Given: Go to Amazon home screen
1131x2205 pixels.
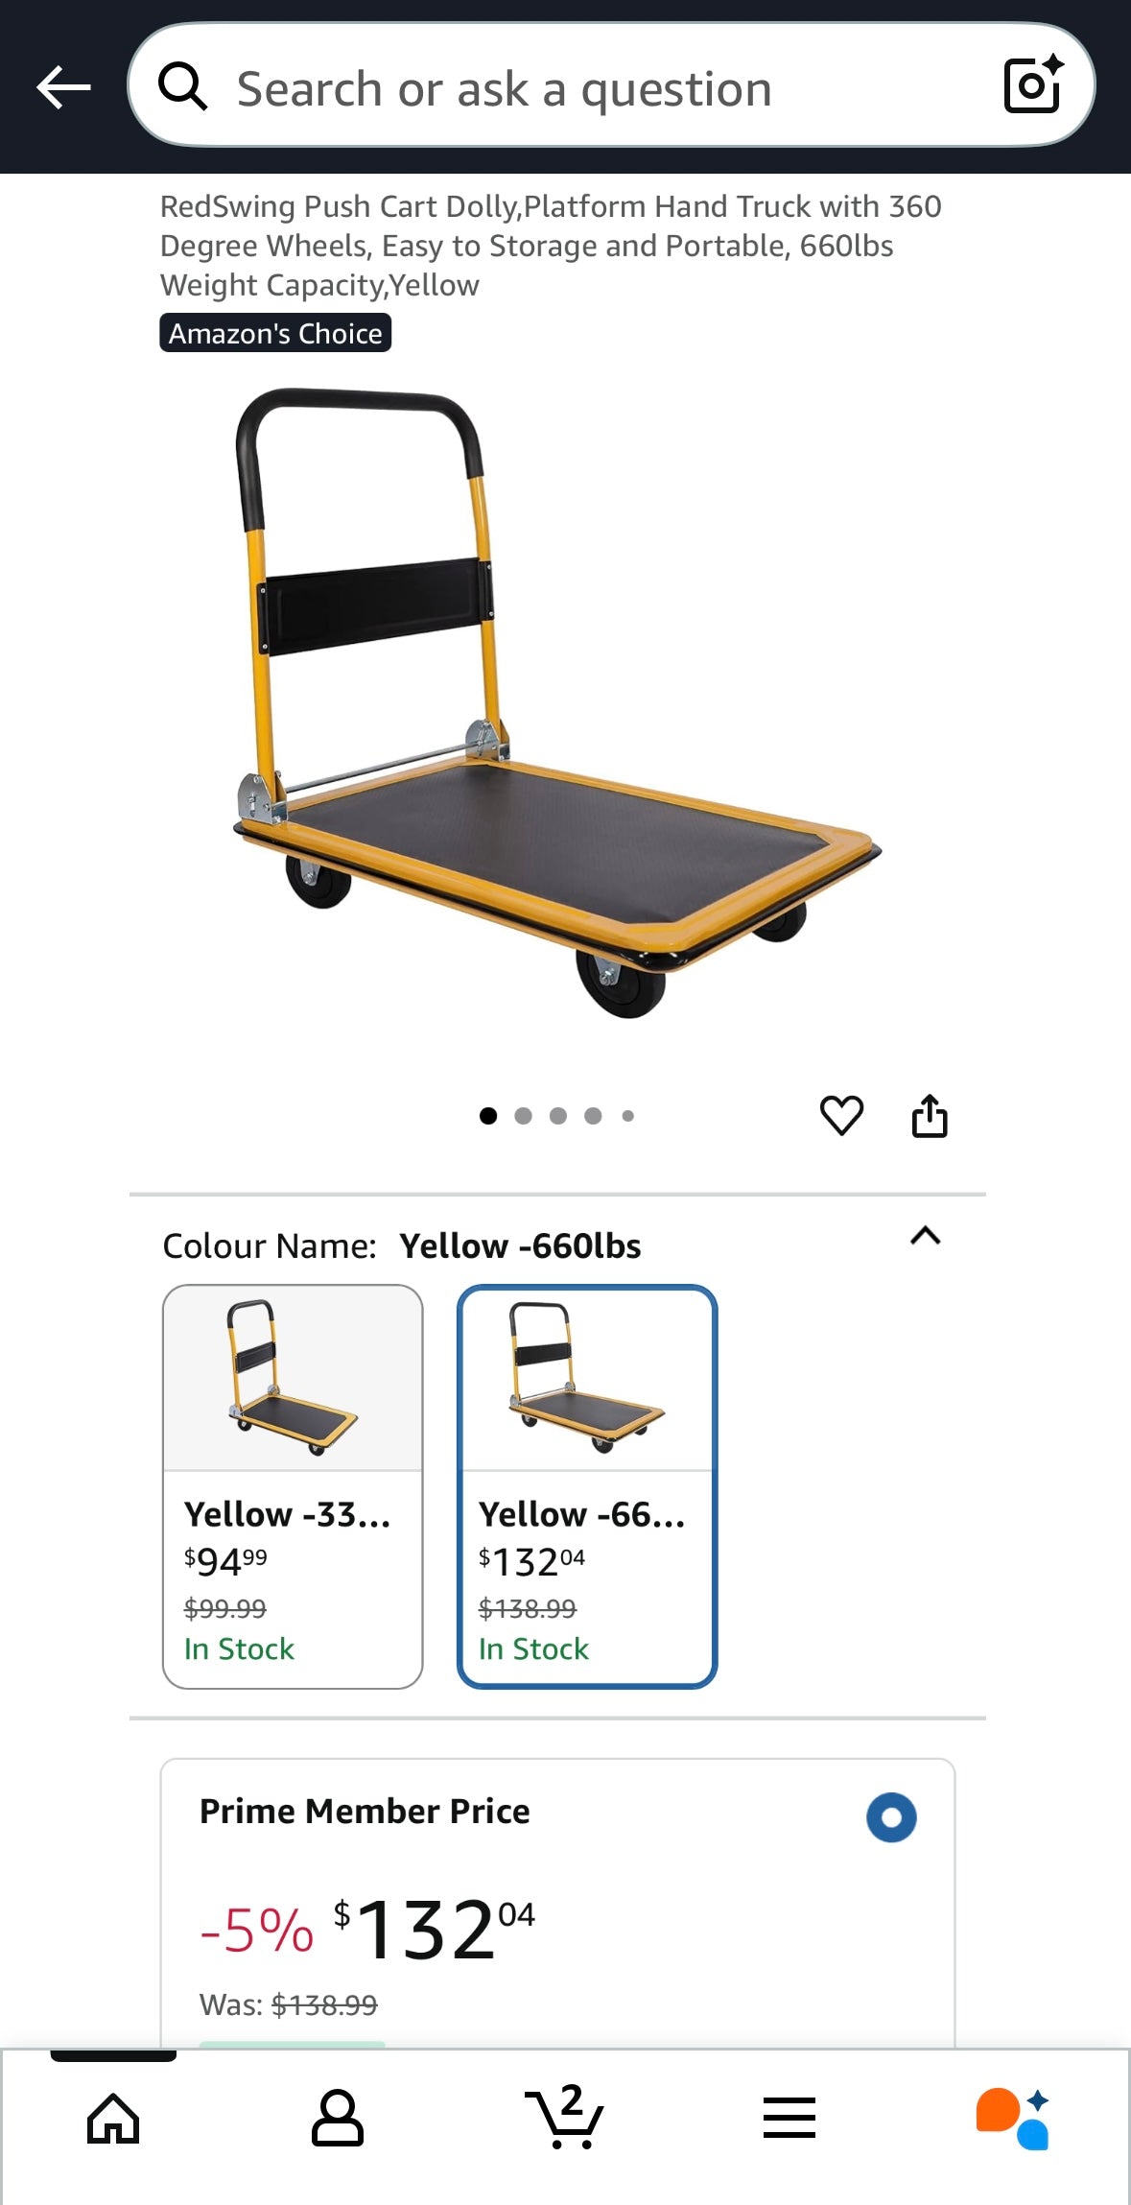Looking at the screenshot, I should point(111,2121).
